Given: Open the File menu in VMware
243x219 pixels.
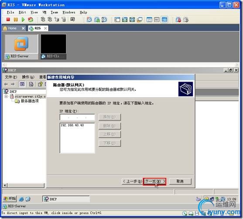Looking at the screenshot, I should (10, 12).
